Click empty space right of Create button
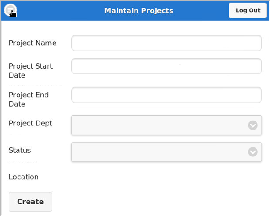The height and width of the screenshot is (216, 270). point(157,202)
